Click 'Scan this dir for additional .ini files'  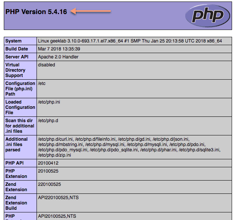tap(20, 126)
